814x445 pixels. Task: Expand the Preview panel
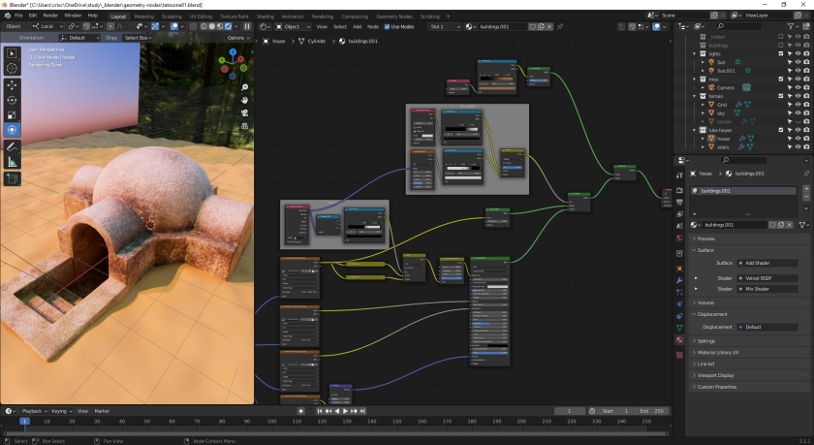(x=750, y=238)
